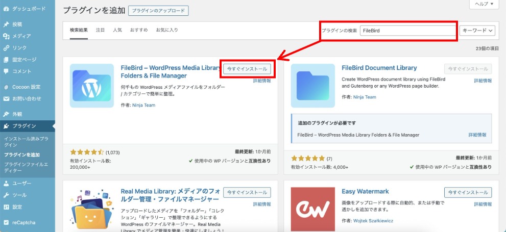Viewport: 506px width, 232px height.
Task: Click the FileBird Document Library folder thumbnail
Action: point(312,86)
